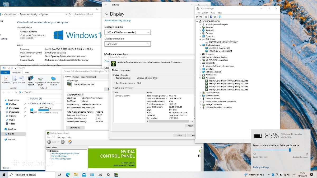This screenshot has height=178, width=317.
Task: Click Save in System Information dialog
Action: (x=179, y=135)
